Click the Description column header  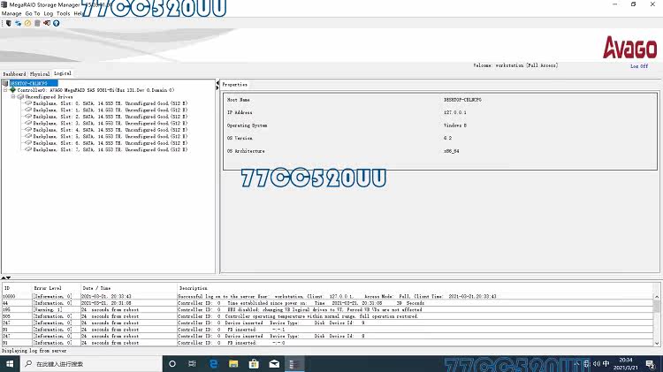click(x=415, y=288)
